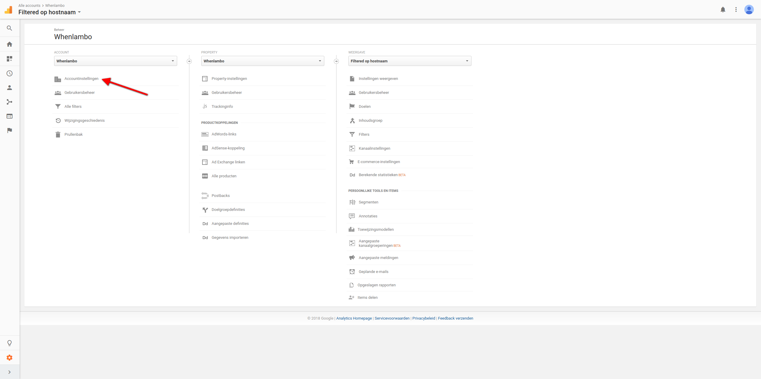
Task: Open the Admin gear icon
Action: coord(10,358)
